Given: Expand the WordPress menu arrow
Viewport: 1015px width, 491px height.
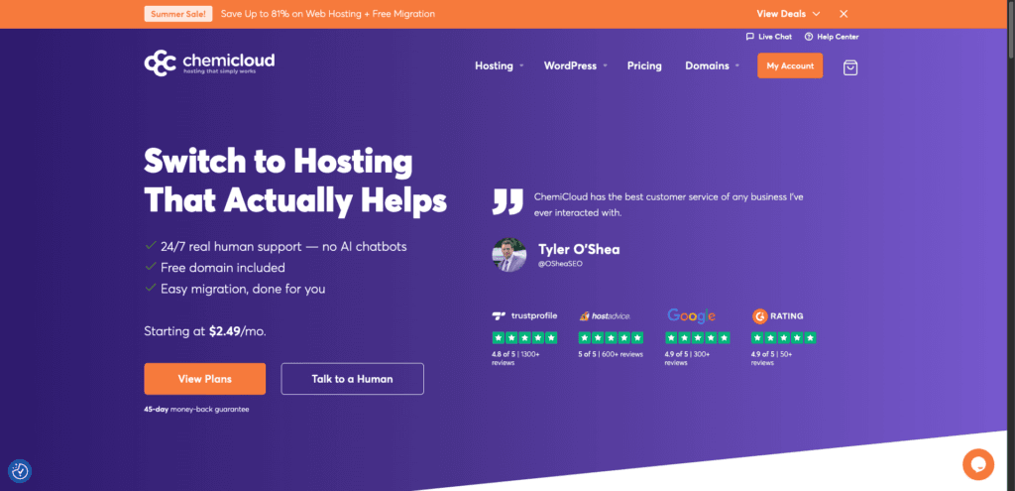Looking at the screenshot, I should (x=606, y=66).
